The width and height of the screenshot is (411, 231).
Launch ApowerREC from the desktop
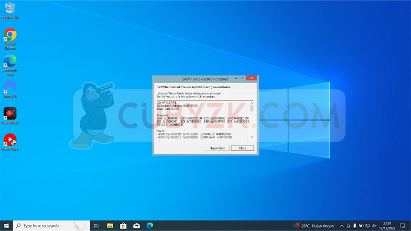pos(10,115)
